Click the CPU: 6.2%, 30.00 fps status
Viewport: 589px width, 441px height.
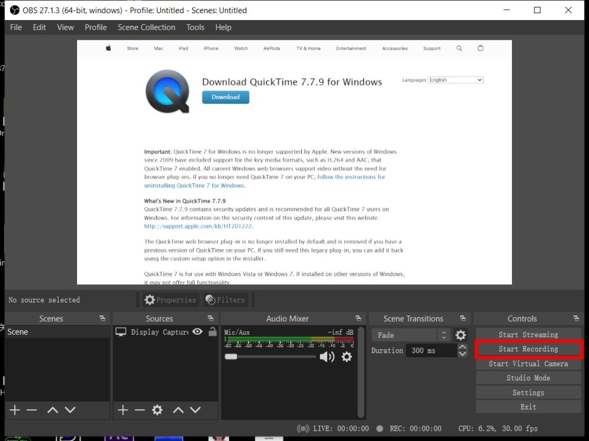click(x=498, y=428)
